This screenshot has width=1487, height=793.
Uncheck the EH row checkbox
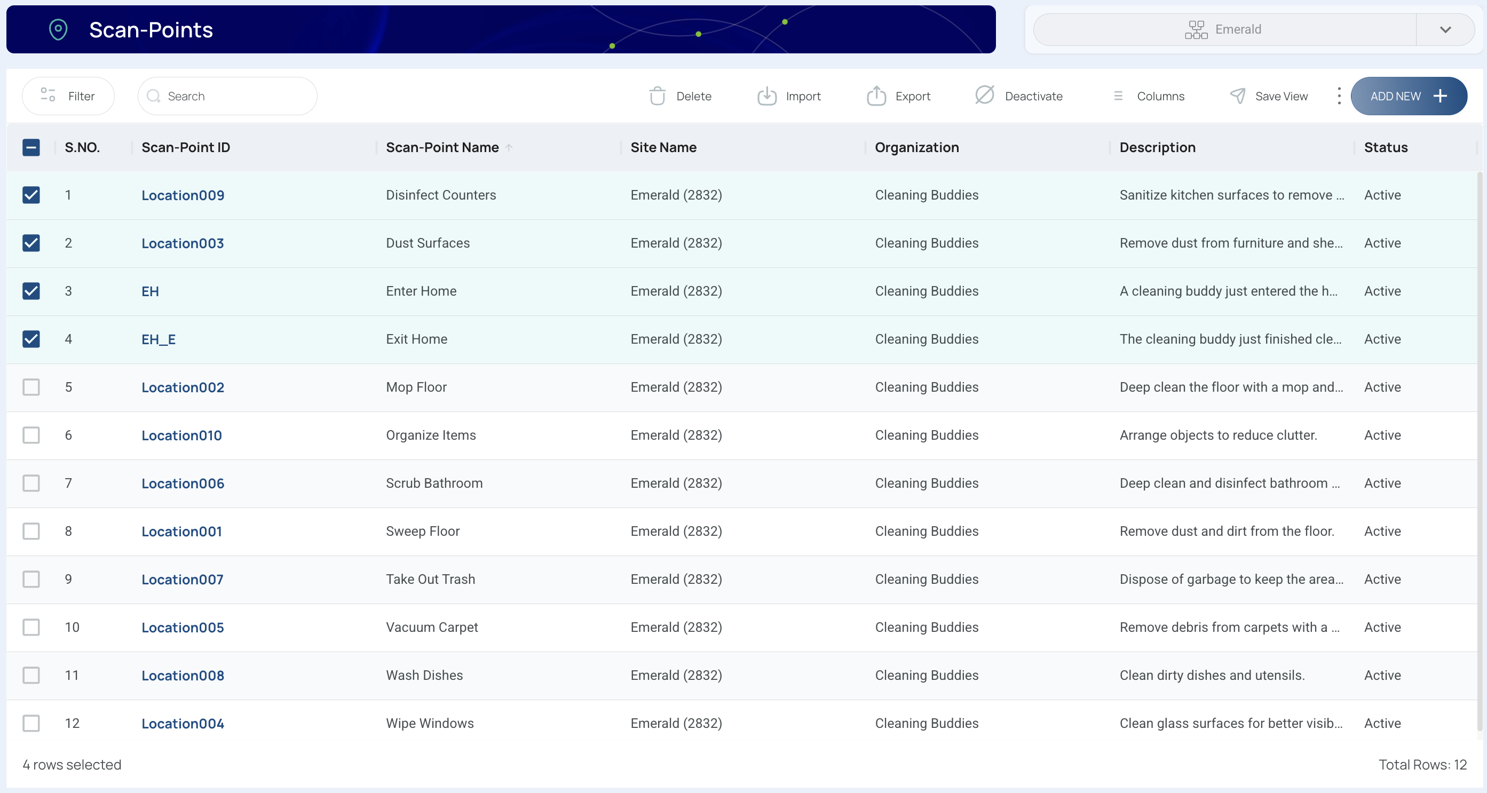[x=31, y=291]
